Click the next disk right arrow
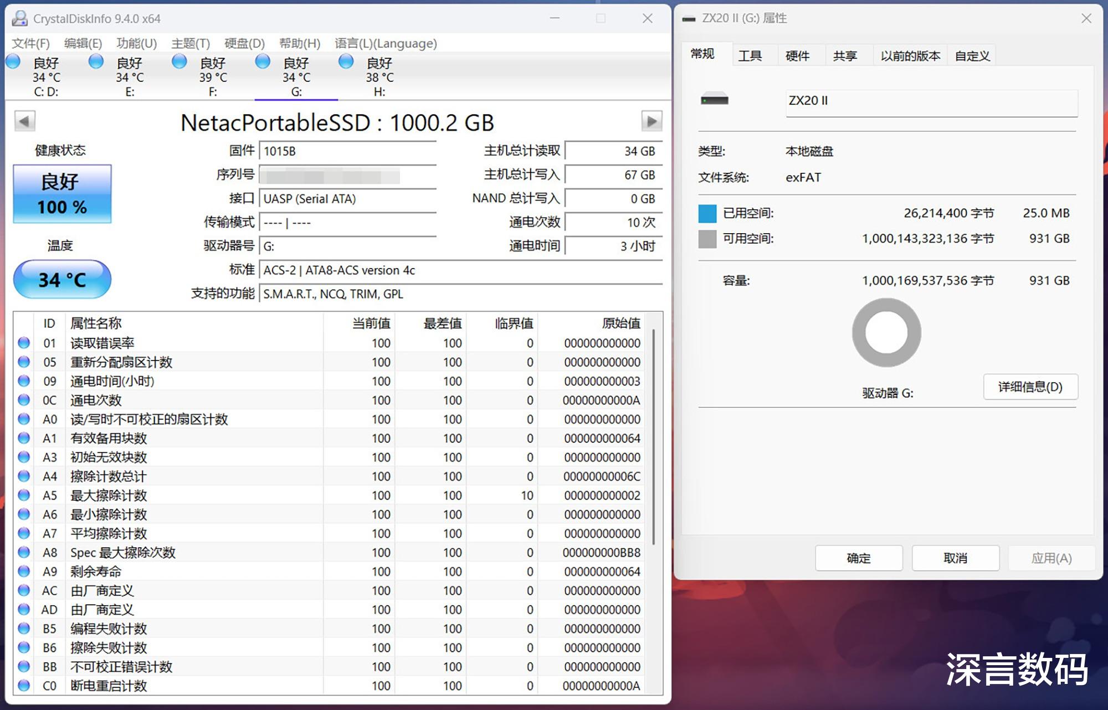The height and width of the screenshot is (710, 1108). click(652, 121)
